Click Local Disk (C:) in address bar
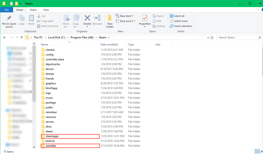Image resolution: width=263 pixels, height=154 pixels. (57, 37)
